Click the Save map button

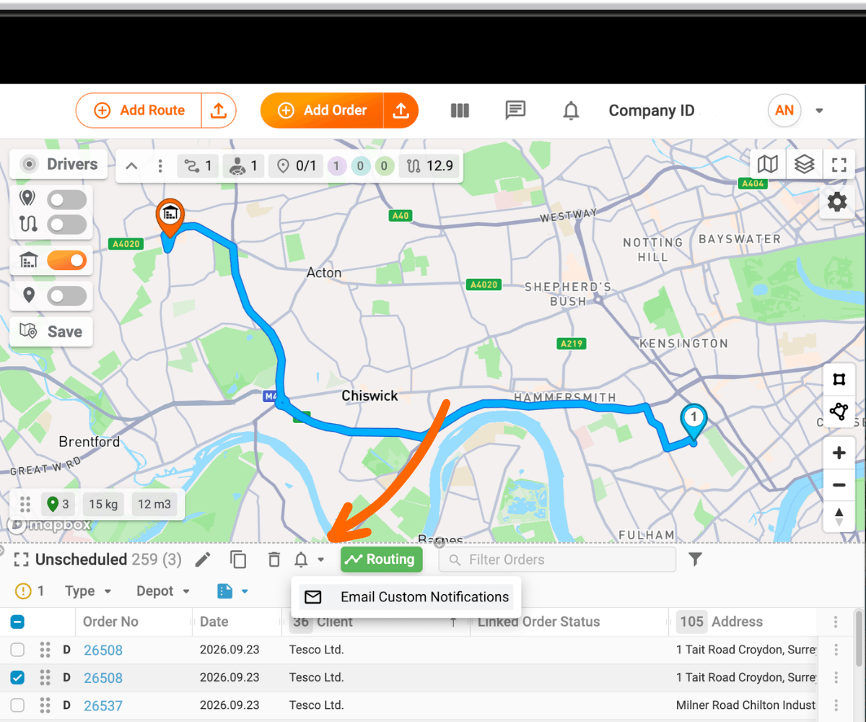(x=51, y=332)
